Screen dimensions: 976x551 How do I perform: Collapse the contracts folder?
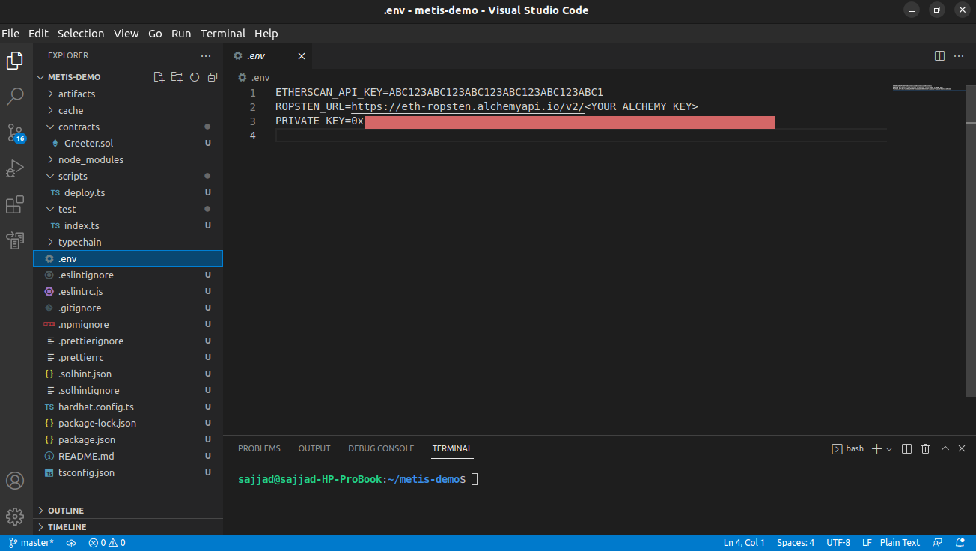tap(79, 127)
